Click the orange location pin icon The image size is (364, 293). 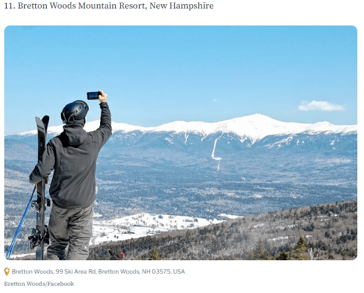tap(7, 271)
